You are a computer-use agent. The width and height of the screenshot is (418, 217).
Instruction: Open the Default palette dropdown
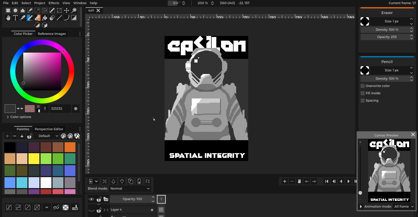click(48, 136)
